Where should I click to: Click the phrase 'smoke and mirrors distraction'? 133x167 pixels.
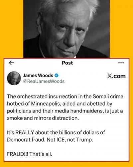coord(43,118)
